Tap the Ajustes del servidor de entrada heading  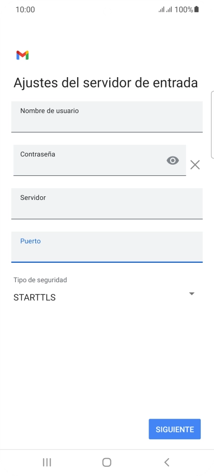[x=106, y=83]
